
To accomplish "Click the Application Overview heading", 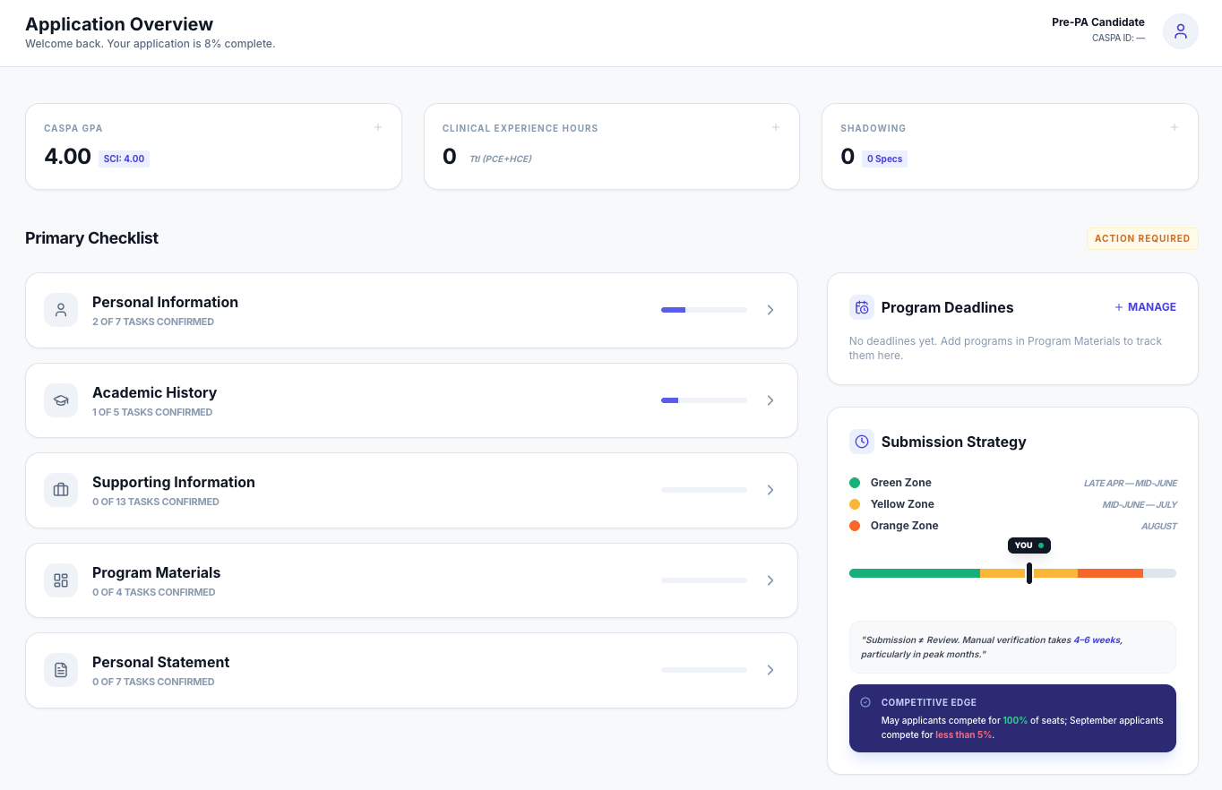I will [x=119, y=24].
